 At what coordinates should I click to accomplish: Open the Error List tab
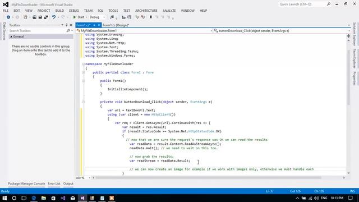tap(54, 183)
